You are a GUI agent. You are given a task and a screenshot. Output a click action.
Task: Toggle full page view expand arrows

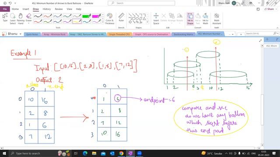pyautogui.click(x=260, y=41)
